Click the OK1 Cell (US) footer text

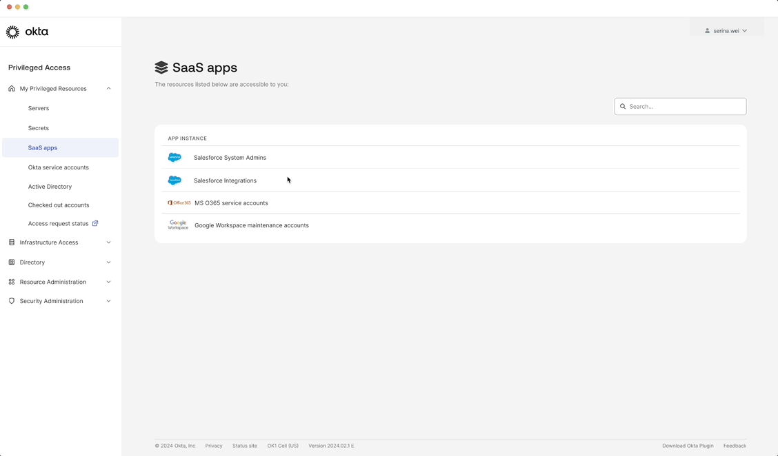(x=283, y=446)
